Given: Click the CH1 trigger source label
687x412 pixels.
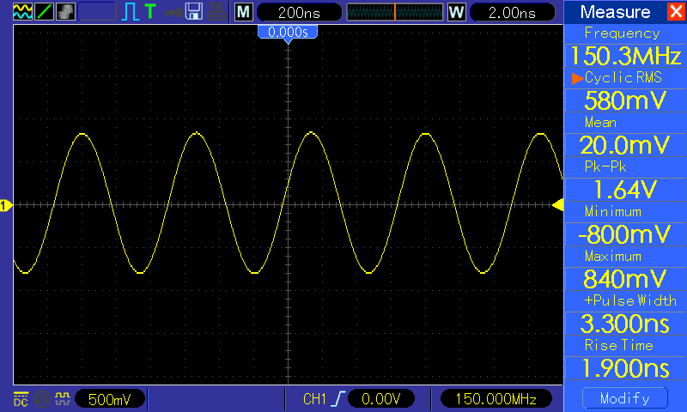Looking at the screenshot, I should [x=314, y=399].
